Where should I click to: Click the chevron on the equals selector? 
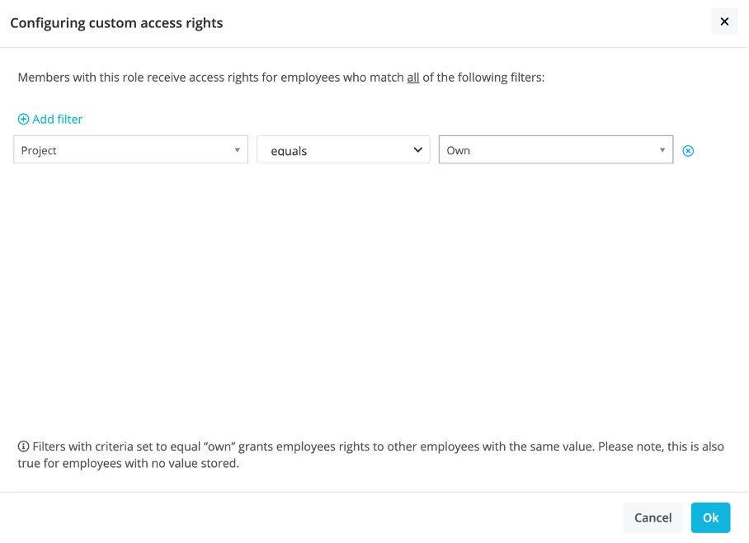(417, 150)
